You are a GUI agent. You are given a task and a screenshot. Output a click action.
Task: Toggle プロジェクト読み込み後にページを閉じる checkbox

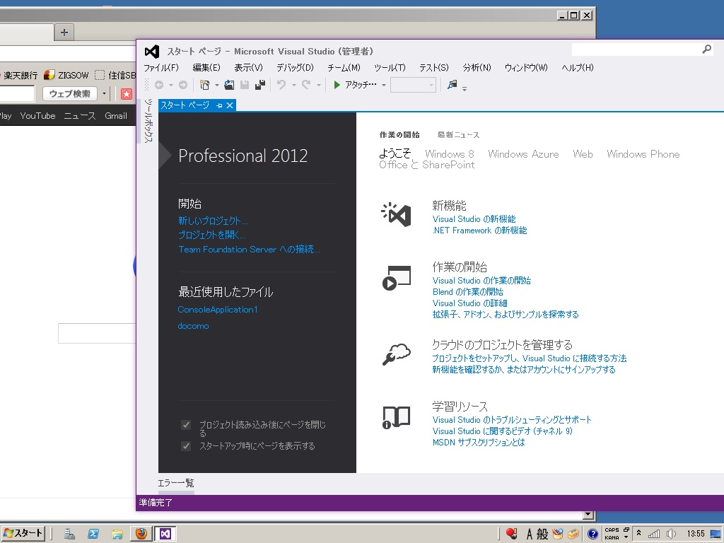[x=186, y=425]
